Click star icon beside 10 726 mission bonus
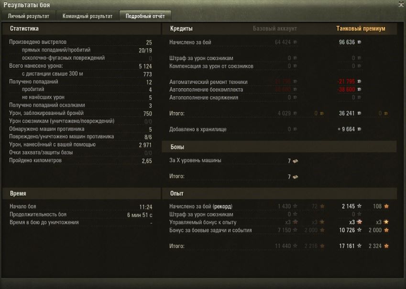 click(x=360, y=230)
